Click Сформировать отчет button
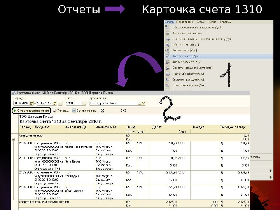This screenshot has height=210, width=280. click(x=31, y=111)
